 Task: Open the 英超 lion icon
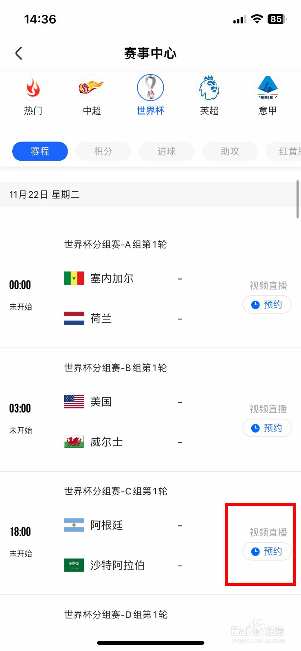pyautogui.click(x=209, y=87)
